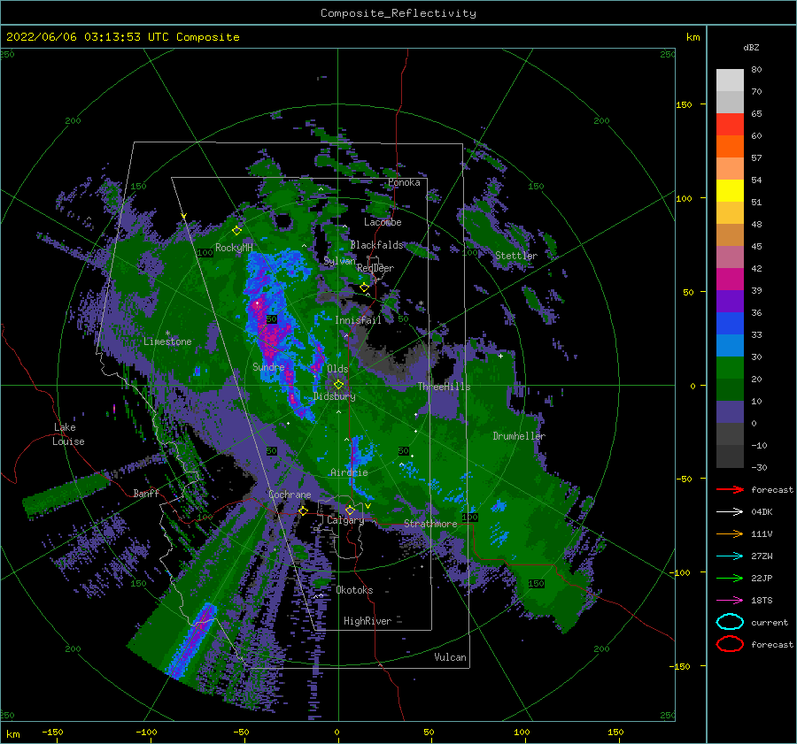Click the radar site diamond between Olds and Didsbury
The height and width of the screenshot is (744, 797).
click(338, 385)
